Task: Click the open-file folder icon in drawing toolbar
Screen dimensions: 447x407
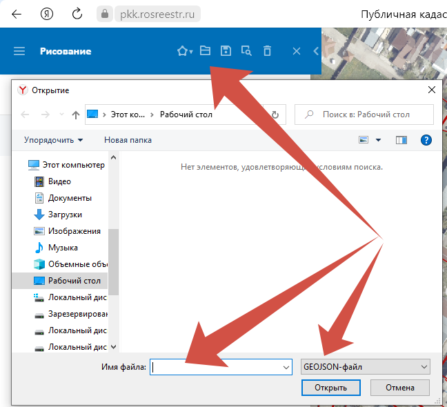Action: pos(205,51)
